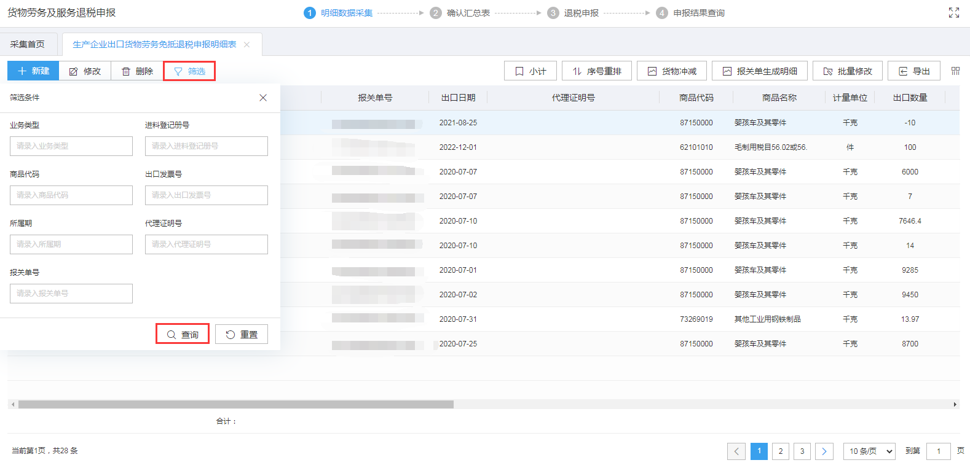Click the 重置 reset button
Viewport: 970px width, 468px height.
point(241,334)
